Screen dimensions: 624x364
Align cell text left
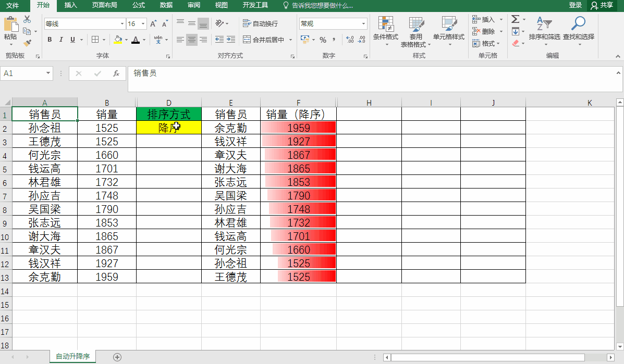180,40
